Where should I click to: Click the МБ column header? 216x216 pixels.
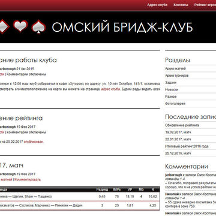pos(141,190)
